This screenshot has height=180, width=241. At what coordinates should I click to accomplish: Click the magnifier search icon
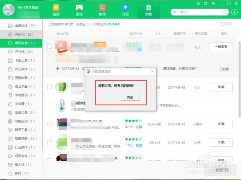tap(225, 12)
